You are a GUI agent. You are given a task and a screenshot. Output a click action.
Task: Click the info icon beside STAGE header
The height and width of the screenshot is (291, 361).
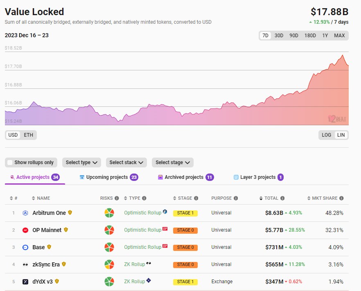[196, 198]
